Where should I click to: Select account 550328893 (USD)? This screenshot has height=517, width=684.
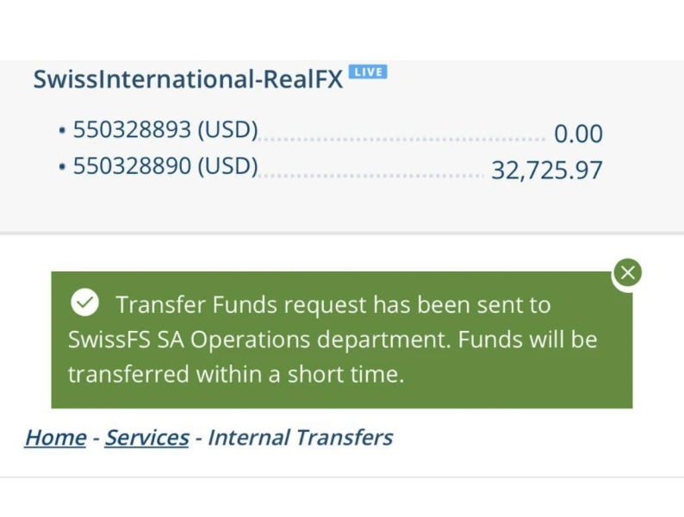tap(165, 131)
